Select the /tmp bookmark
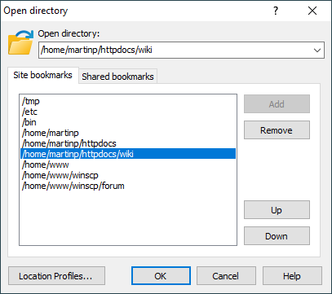Viewport: 332px width, 294px height. tap(31, 101)
